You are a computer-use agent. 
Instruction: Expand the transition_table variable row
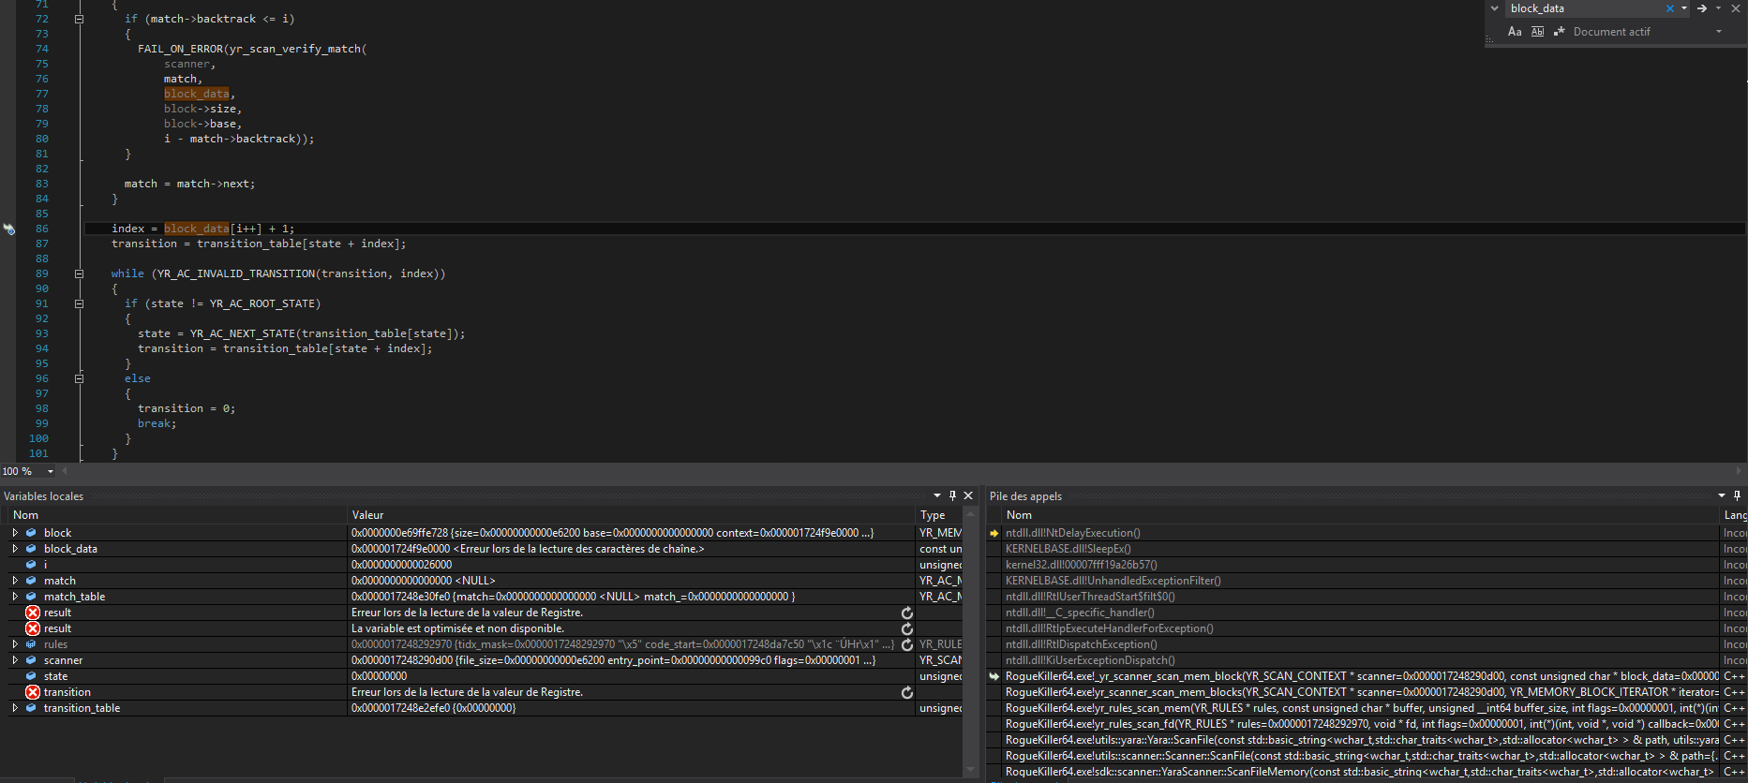[15, 708]
